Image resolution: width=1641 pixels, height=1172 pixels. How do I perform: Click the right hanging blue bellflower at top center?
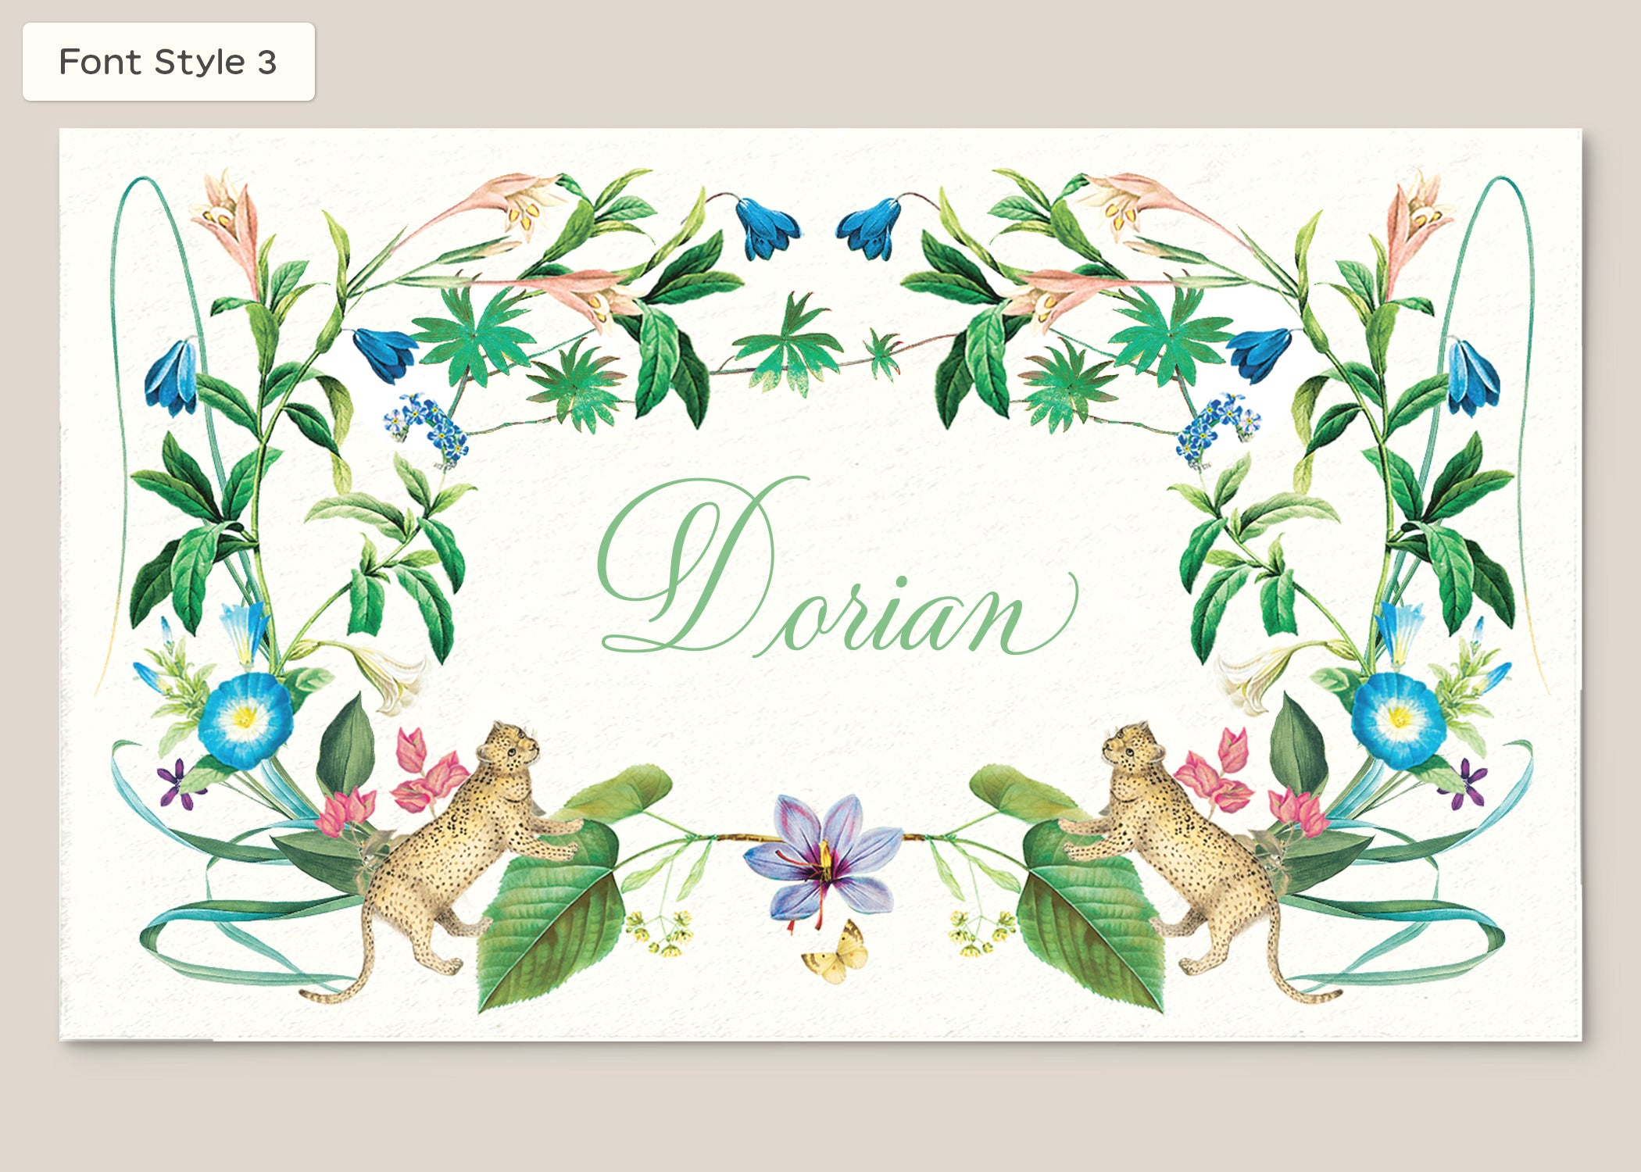(x=871, y=227)
